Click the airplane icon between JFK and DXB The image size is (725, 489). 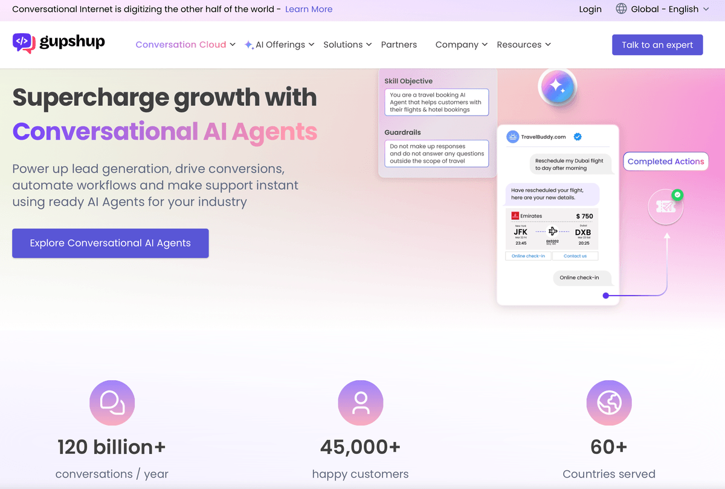click(x=552, y=231)
